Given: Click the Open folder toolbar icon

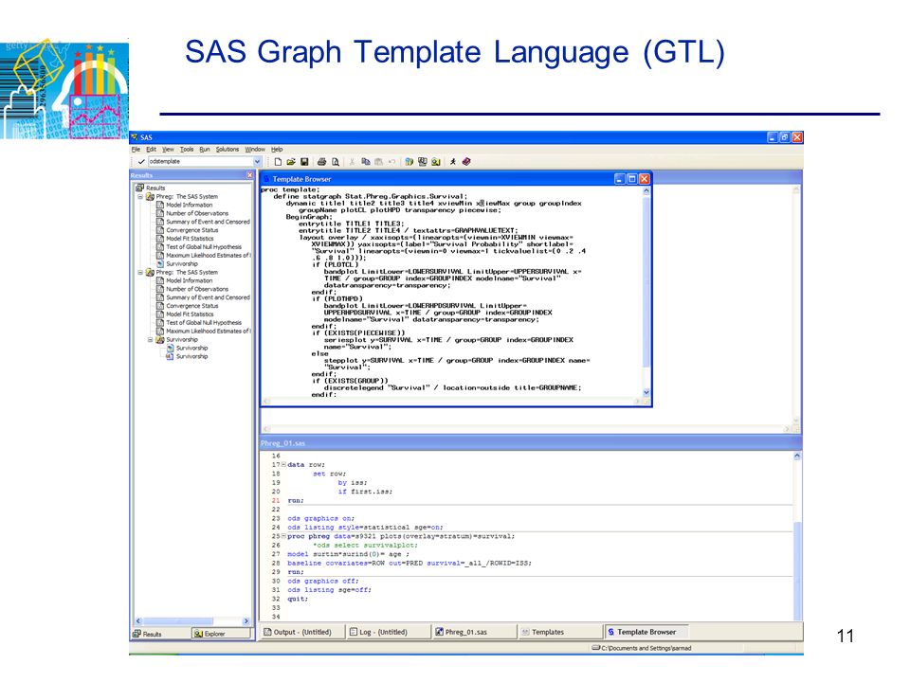Looking at the screenshot, I should coord(291,162).
